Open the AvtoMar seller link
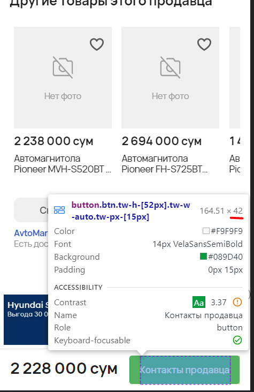 30,233
